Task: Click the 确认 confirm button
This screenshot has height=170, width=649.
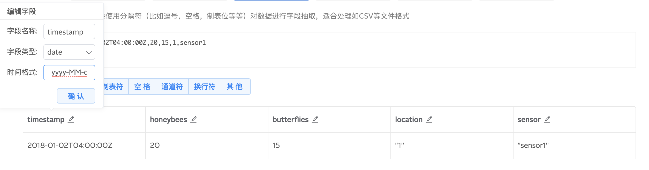Action: (x=76, y=96)
